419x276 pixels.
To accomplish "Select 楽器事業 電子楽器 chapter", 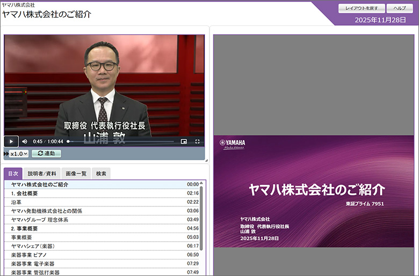I will [102, 264].
